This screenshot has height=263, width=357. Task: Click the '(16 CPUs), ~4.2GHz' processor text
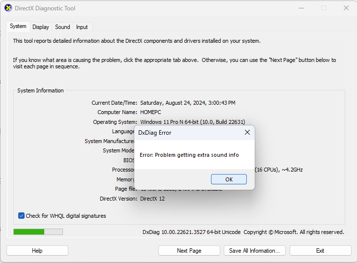(279, 170)
